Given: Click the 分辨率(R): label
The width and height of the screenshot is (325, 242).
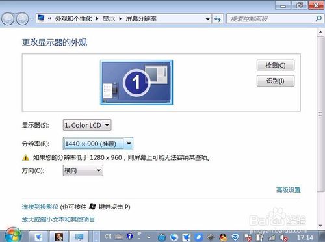Looking at the screenshot, I should [35, 144].
